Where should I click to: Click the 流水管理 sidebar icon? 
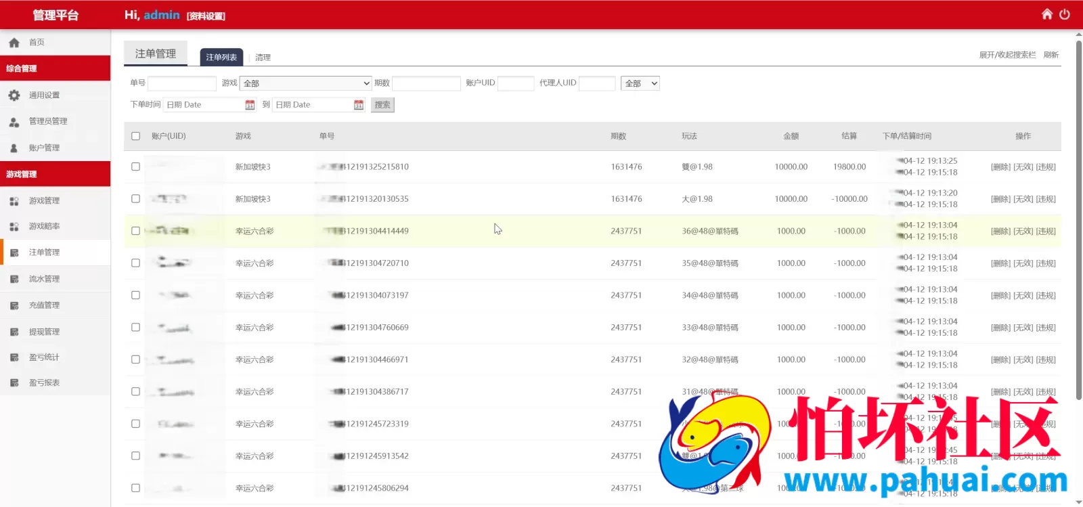tap(14, 279)
